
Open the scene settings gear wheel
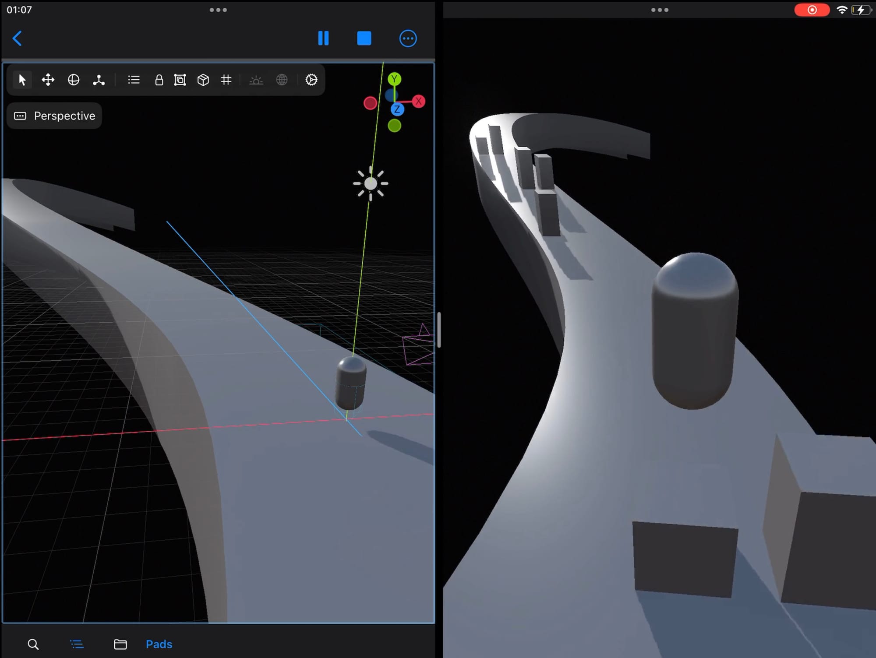311,80
